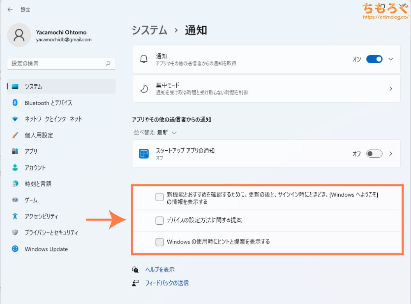Open スタートアップ アプリの通知 detail chevron
This screenshot has height=304, width=411.
pos(390,154)
